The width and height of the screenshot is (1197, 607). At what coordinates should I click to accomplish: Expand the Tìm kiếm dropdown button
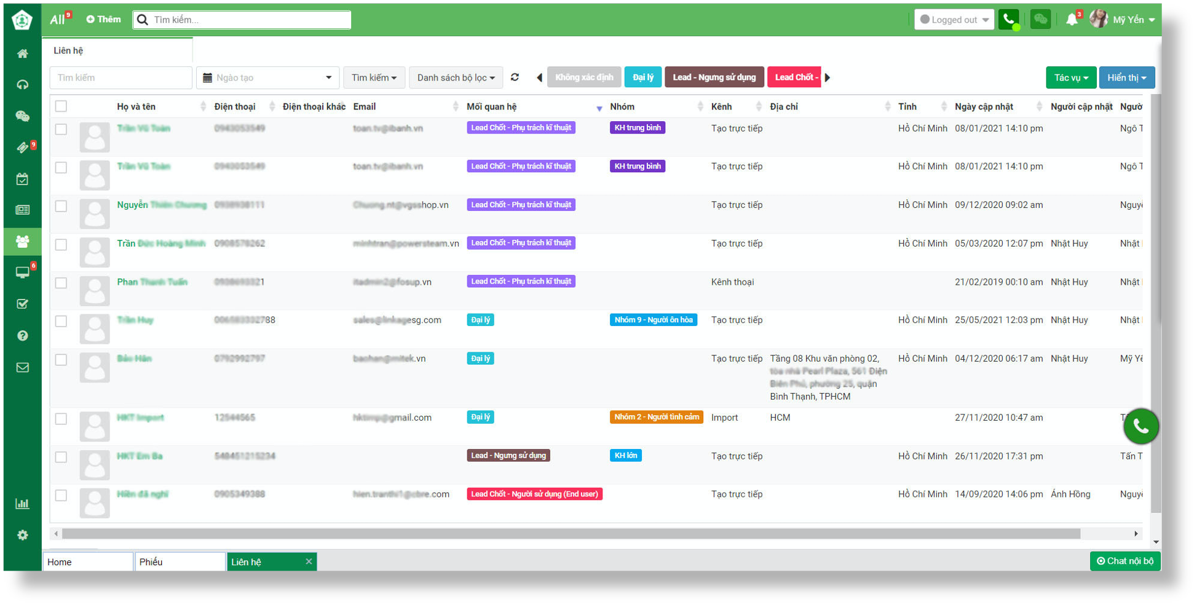[374, 77]
